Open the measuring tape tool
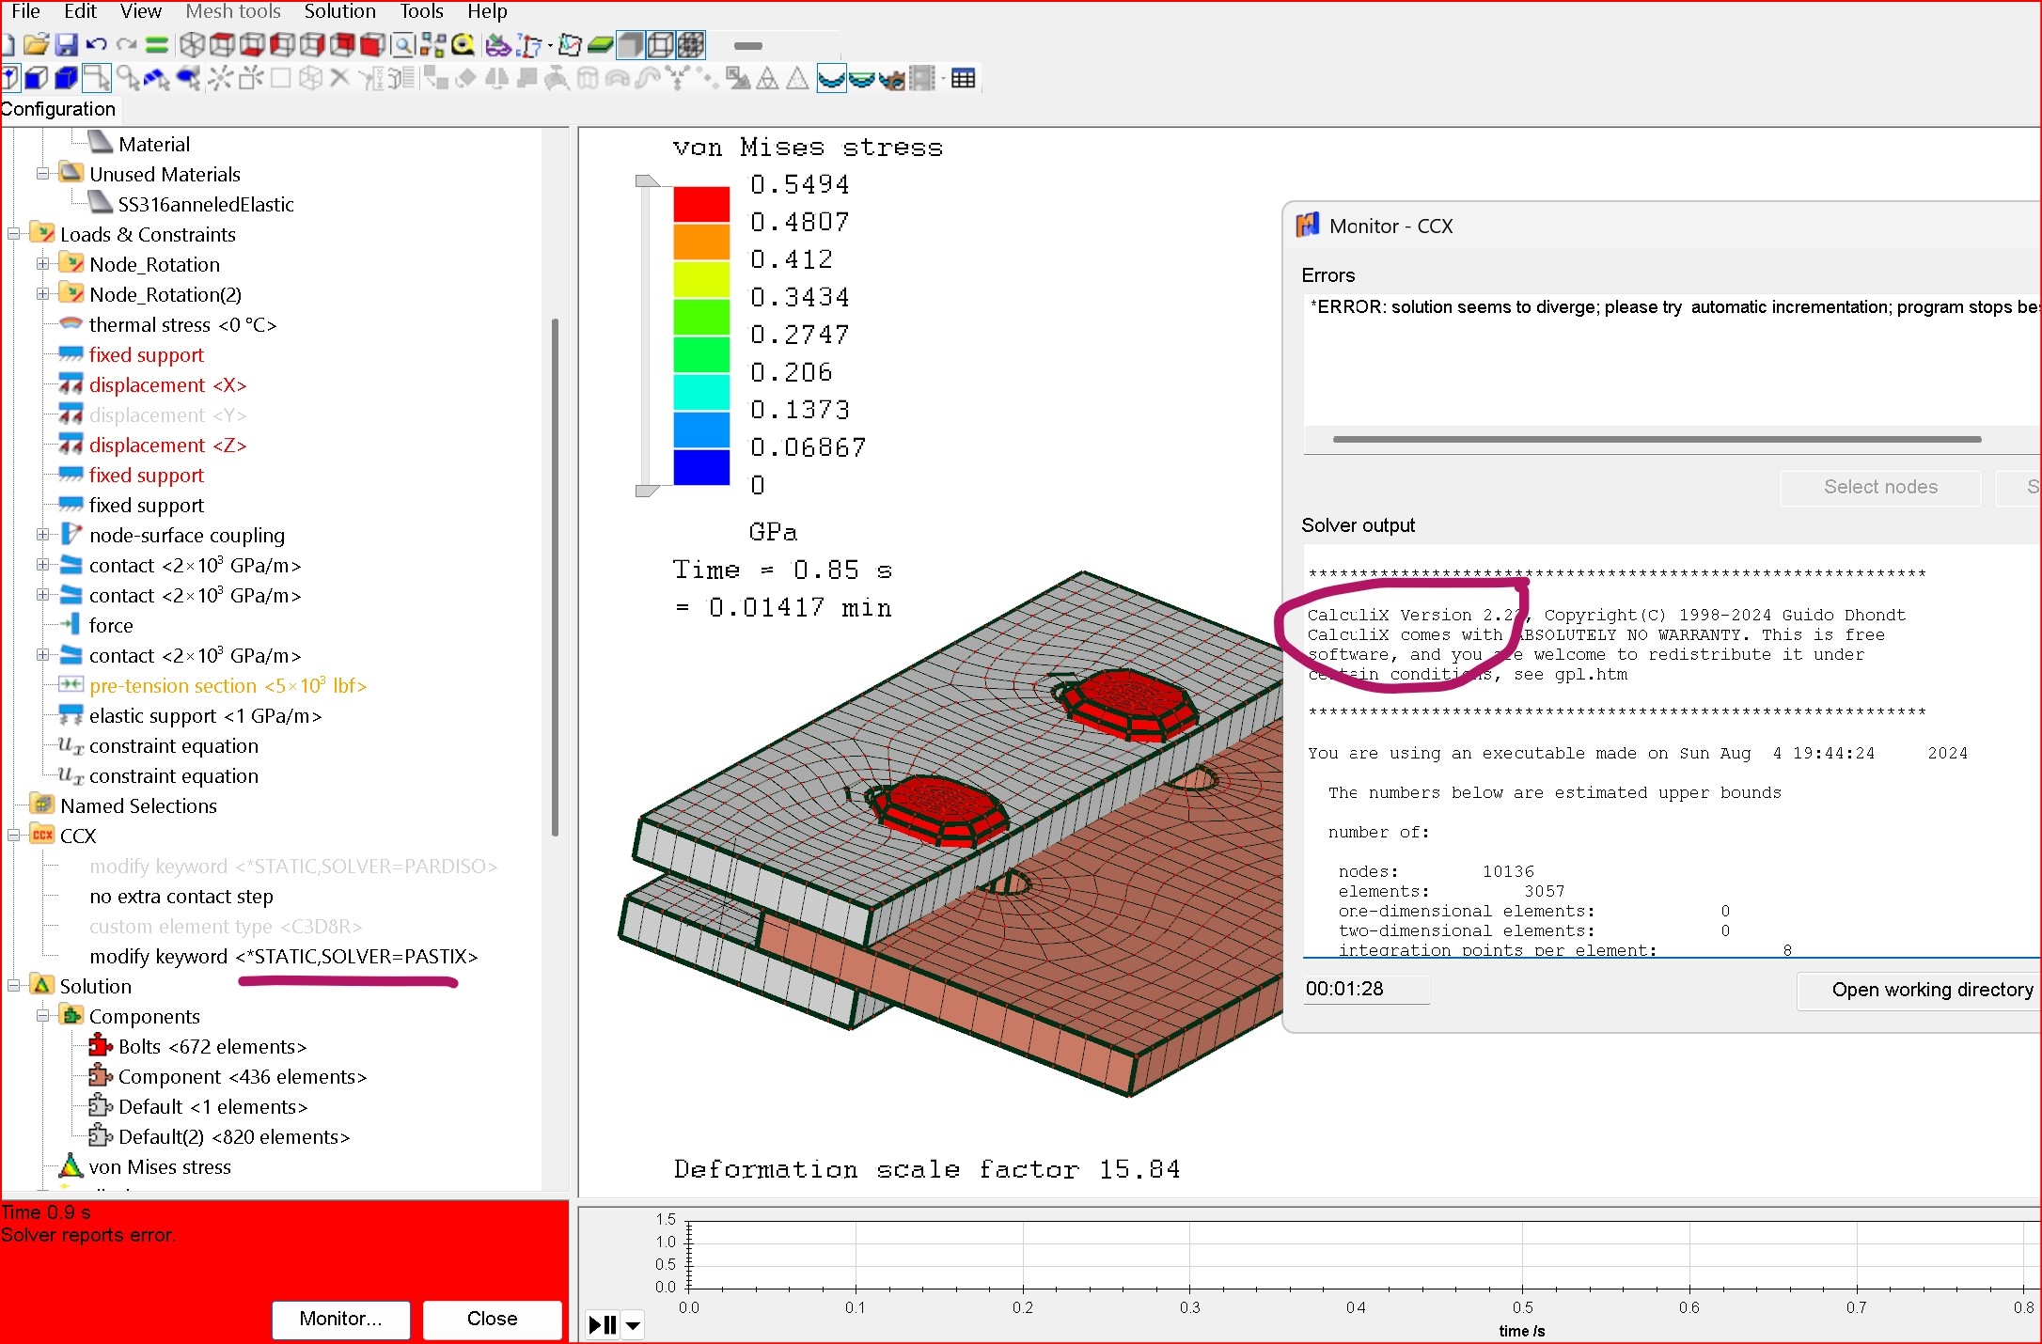The image size is (2042, 1344). [x=463, y=44]
